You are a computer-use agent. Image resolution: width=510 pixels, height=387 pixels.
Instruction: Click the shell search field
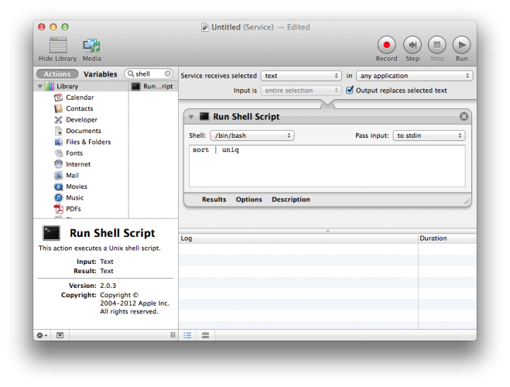(149, 74)
